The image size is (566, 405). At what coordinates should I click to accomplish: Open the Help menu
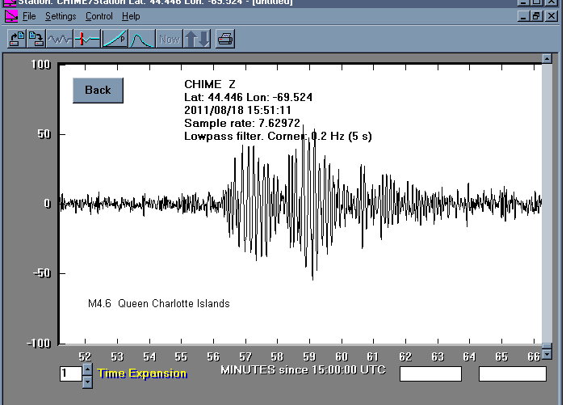click(x=131, y=16)
